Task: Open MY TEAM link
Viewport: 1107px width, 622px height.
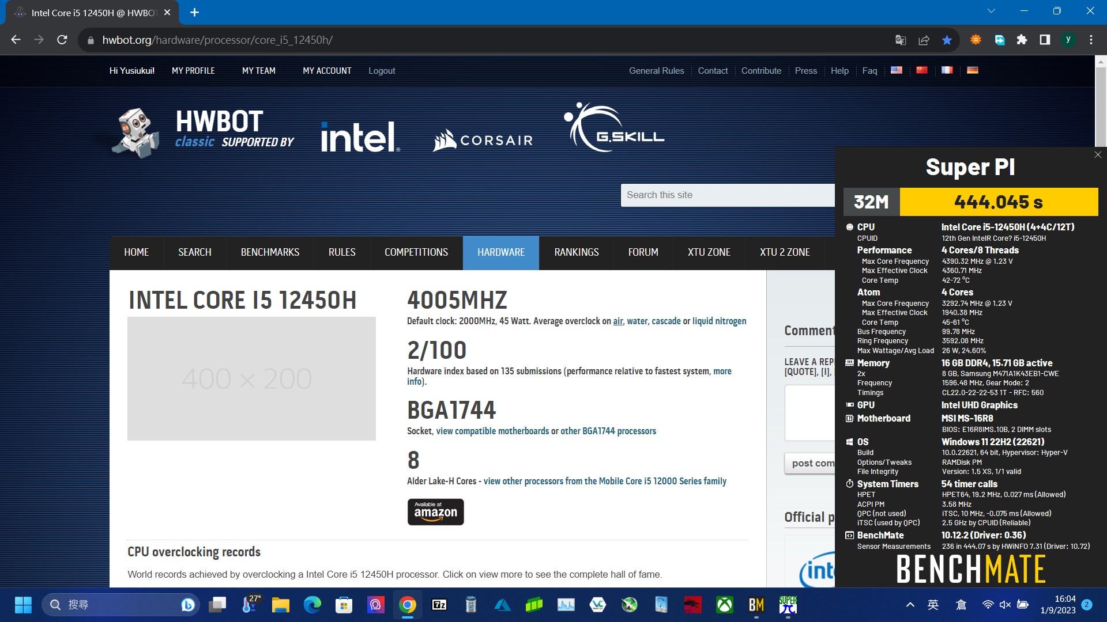Action: click(259, 71)
